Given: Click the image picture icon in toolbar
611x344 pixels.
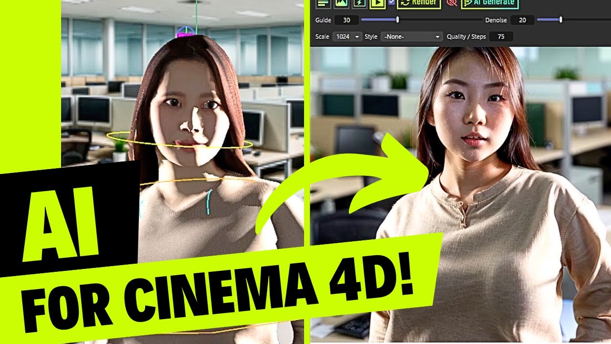Looking at the screenshot, I should point(341,3).
